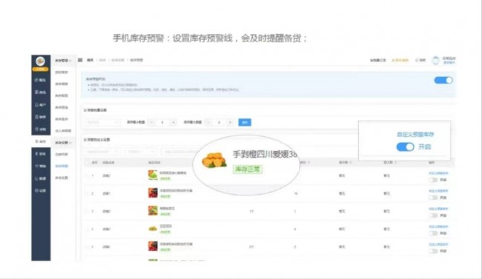The image size is (482, 279).
Task: Open the third row product thumbnail
Action: tap(153, 211)
